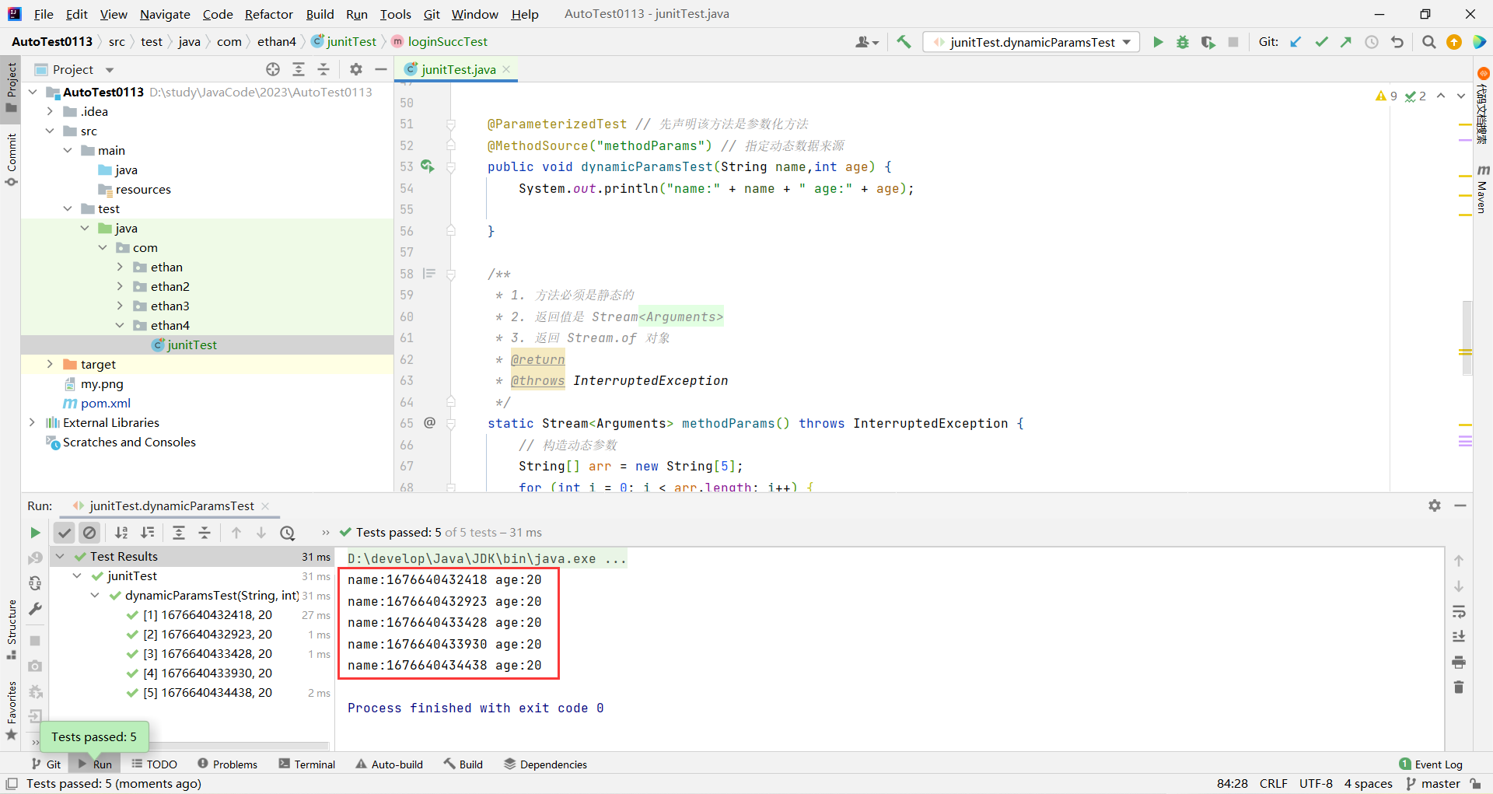This screenshot has height=794, width=1493.
Task: Open the Event Log
Action: click(x=1431, y=764)
